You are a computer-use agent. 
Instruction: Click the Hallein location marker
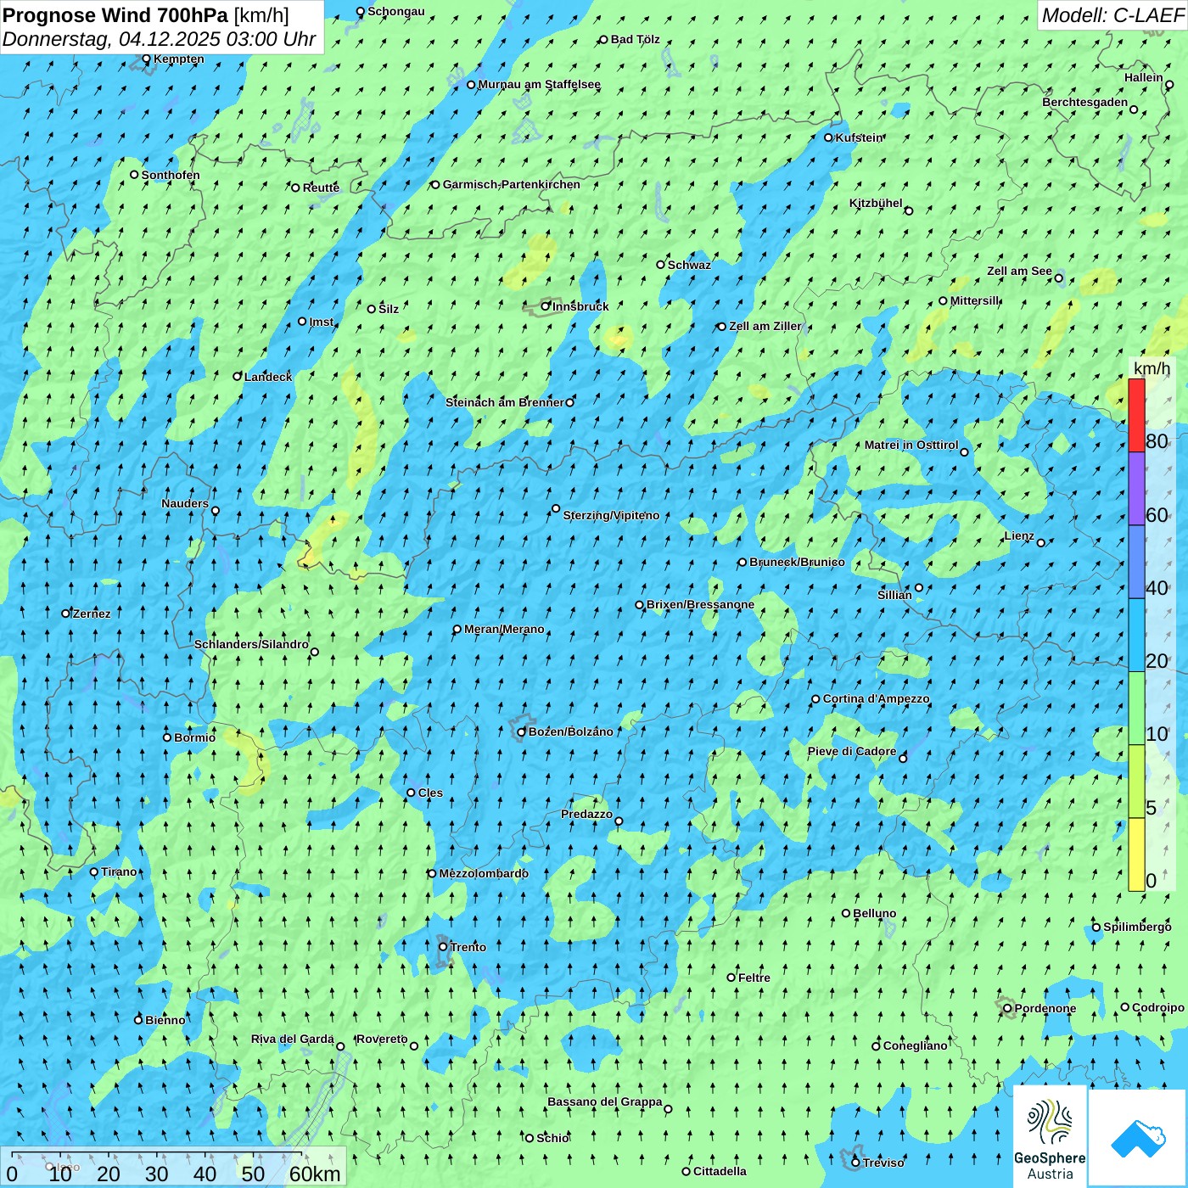1169,84
